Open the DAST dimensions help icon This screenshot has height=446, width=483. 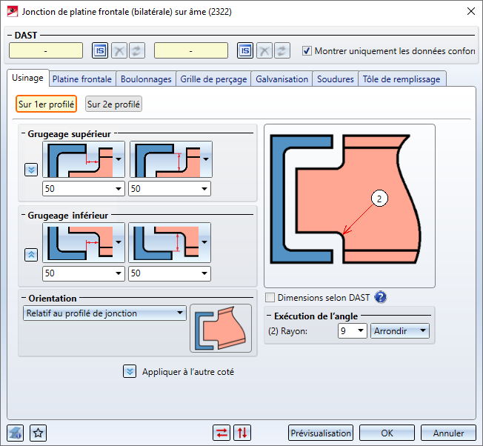pyautogui.click(x=381, y=298)
